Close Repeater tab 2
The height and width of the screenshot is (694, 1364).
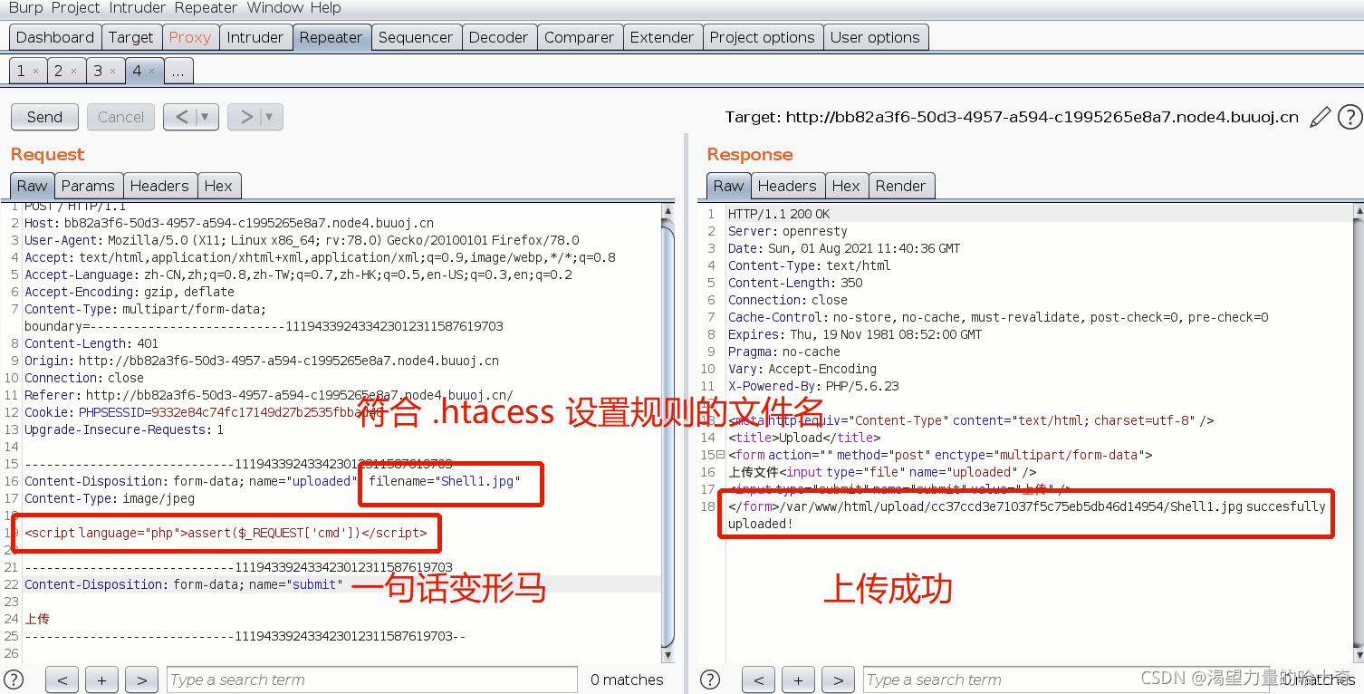(x=74, y=71)
